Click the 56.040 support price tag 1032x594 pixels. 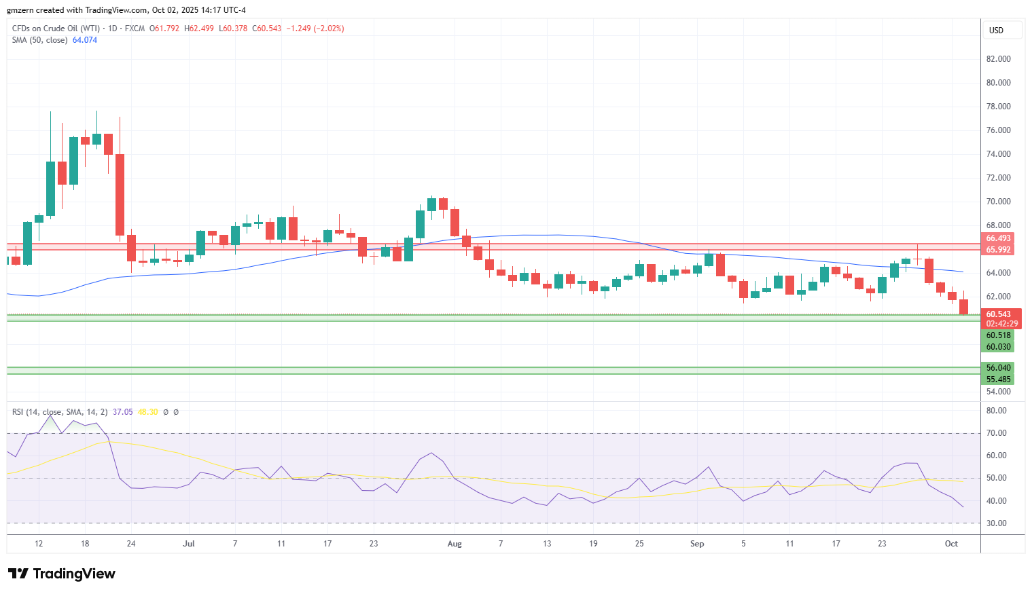point(998,368)
